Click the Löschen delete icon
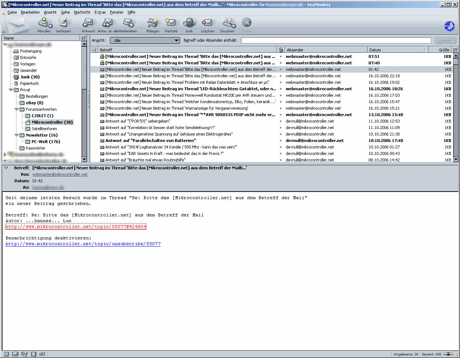This screenshot has width=460, height=358. click(x=207, y=23)
